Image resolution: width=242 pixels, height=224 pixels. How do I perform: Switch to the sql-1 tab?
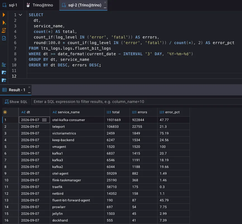point(10,5)
